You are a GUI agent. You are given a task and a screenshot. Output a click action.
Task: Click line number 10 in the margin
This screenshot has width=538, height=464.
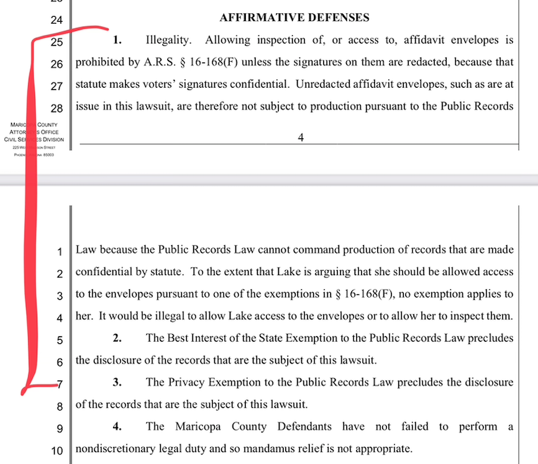pos(57,450)
